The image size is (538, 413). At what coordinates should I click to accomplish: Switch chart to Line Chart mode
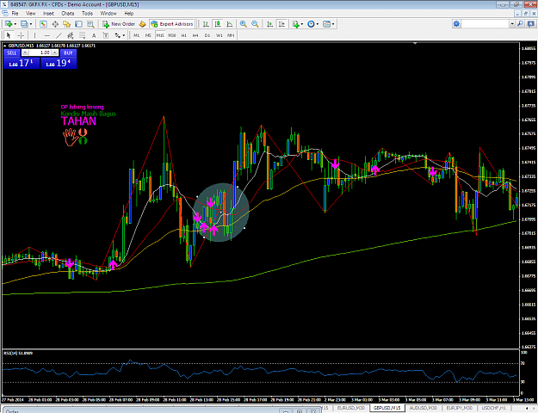coord(230,24)
